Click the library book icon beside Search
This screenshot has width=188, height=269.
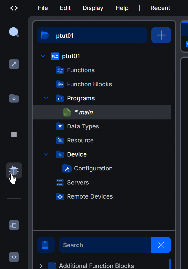click(x=46, y=245)
